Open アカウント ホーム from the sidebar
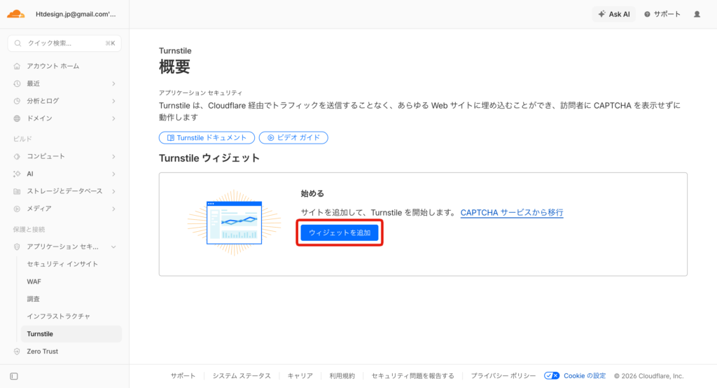Screen dimensions: 717x388 click(x=53, y=66)
